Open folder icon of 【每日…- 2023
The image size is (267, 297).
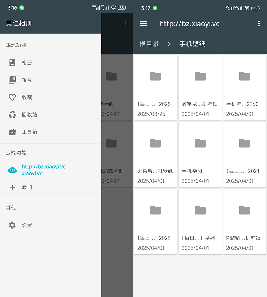pos(156,210)
